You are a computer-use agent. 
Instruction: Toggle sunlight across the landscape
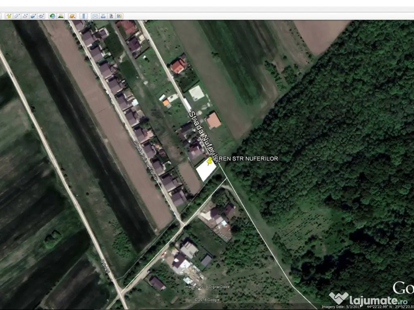coord(61,16)
